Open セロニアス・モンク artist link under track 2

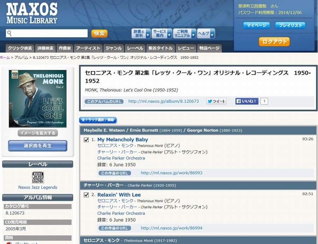coord(116,201)
